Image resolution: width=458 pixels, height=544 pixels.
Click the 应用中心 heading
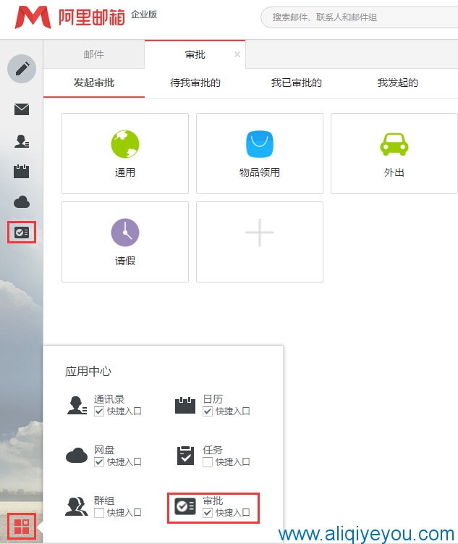tap(88, 372)
